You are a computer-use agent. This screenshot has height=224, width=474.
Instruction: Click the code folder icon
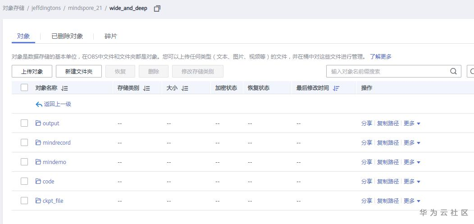38,181
